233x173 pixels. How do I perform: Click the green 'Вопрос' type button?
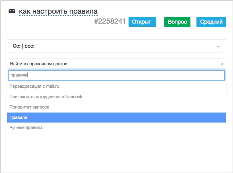point(177,22)
